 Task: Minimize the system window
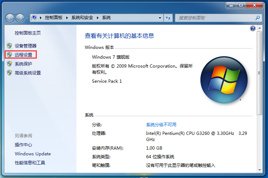coord(231,5)
